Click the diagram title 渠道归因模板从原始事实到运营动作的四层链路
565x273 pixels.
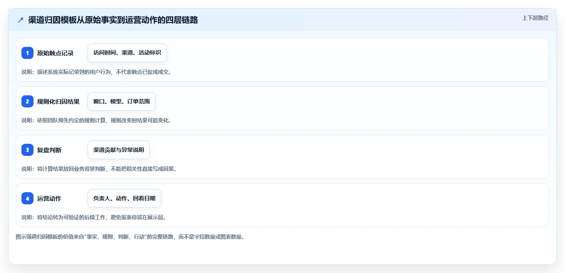coord(113,20)
